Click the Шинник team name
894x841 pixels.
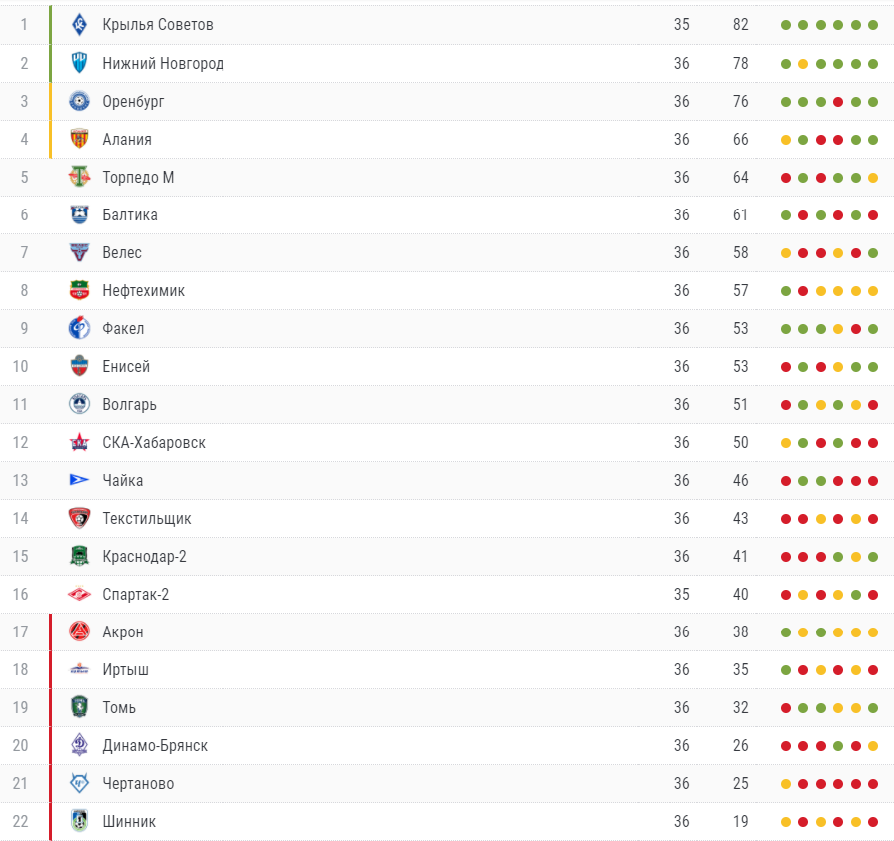(129, 822)
